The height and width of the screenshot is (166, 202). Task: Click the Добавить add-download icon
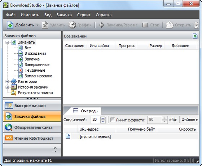pos(10,25)
